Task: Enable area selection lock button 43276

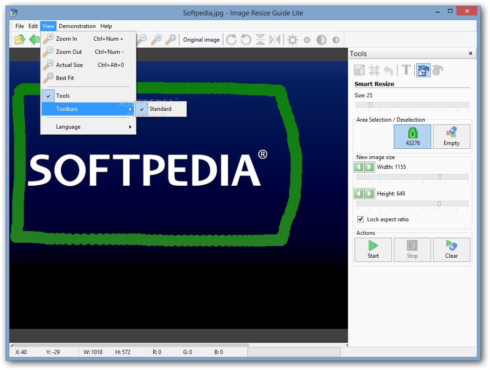Action: coord(412,137)
